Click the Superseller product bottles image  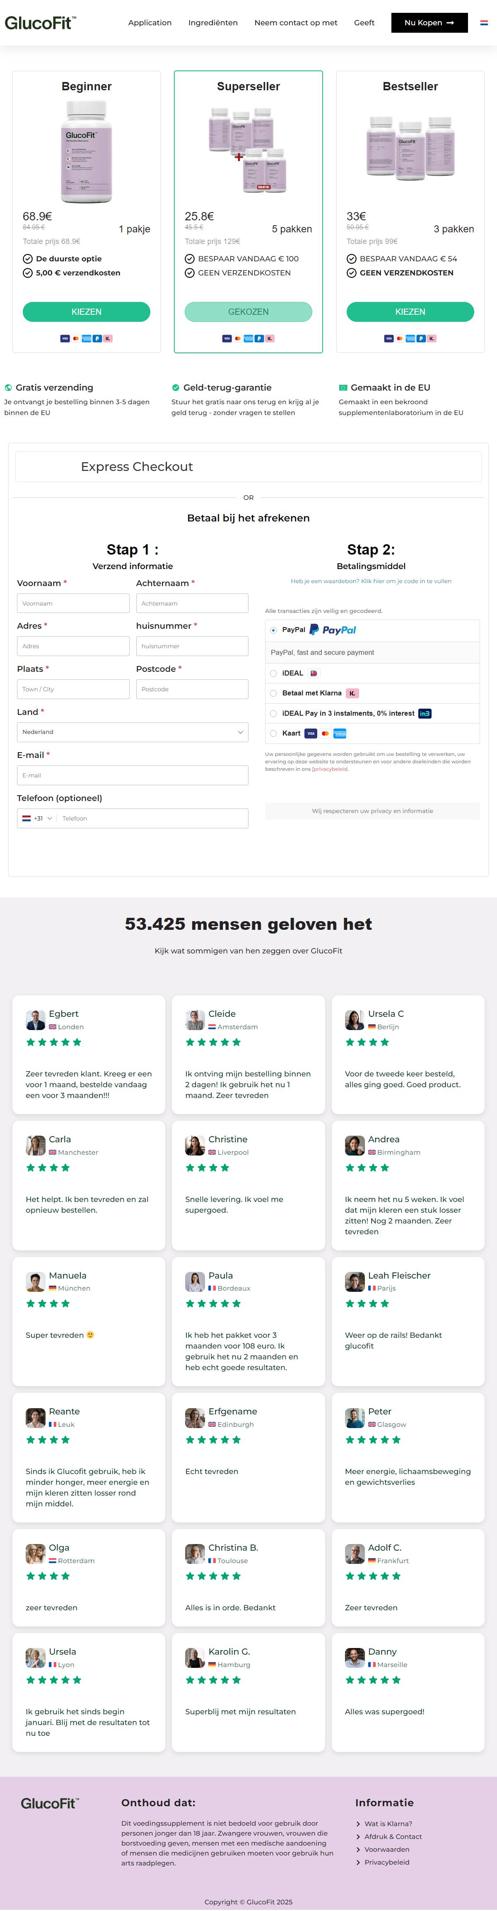coord(248,149)
